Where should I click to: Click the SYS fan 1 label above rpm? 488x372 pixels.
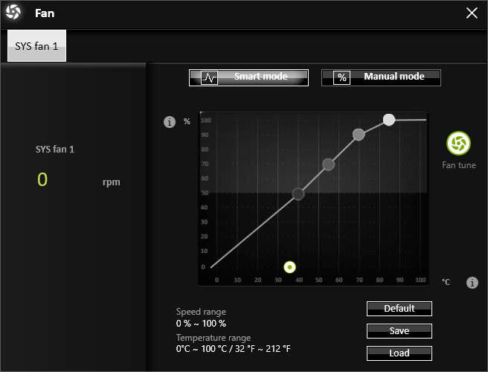(55, 149)
